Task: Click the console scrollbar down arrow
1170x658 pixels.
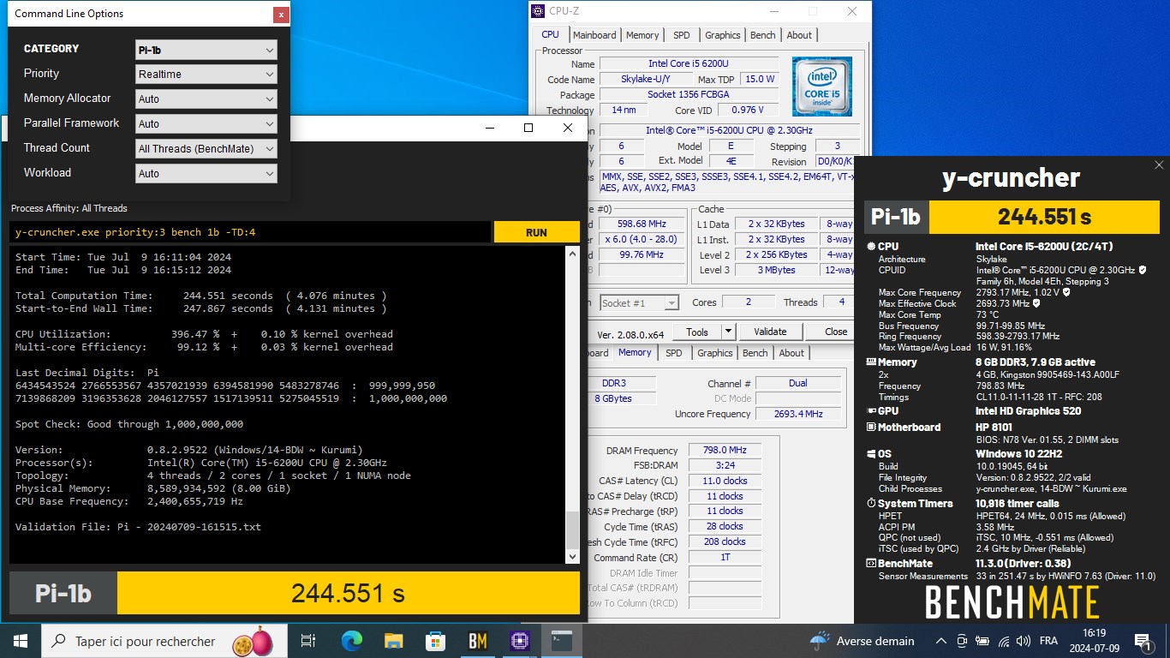Action: tap(573, 556)
